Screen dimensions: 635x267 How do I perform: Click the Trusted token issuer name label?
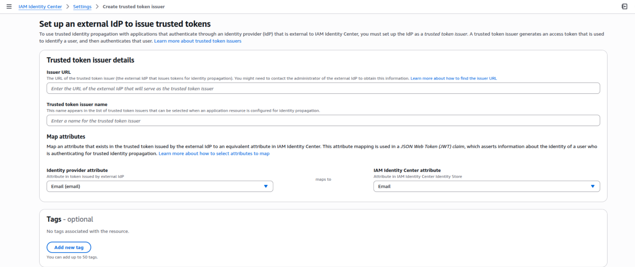[77, 104]
